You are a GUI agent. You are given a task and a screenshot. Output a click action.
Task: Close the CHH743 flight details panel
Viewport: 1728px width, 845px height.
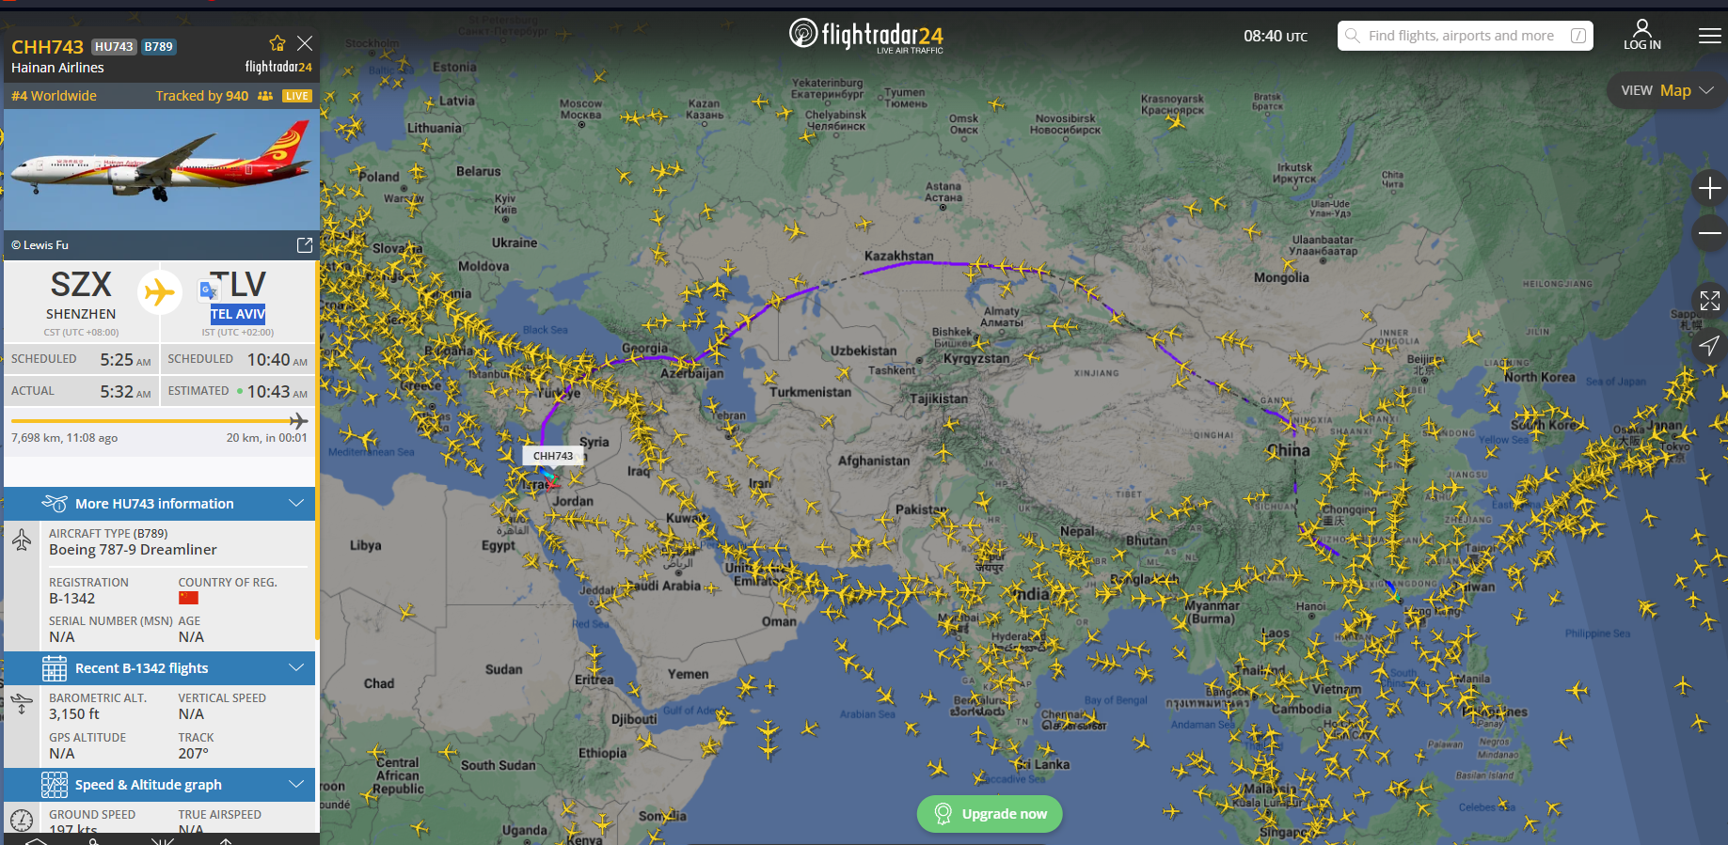point(305,43)
